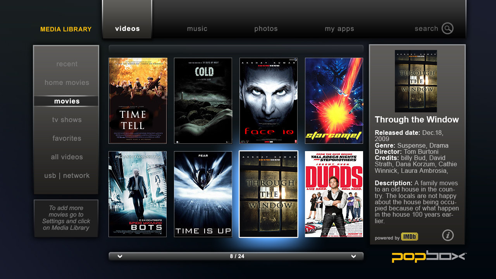Open the Duods movie poster
Image resolution: width=496 pixels, height=279 pixels.
[x=334, y=194]
